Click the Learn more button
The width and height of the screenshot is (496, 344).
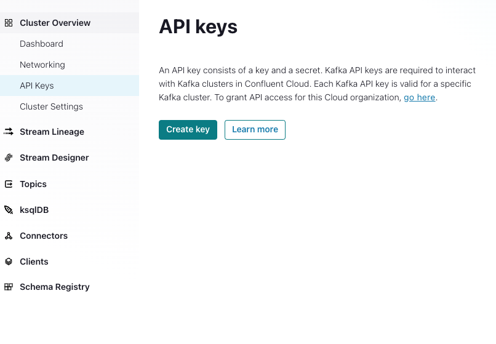(255, 130)
